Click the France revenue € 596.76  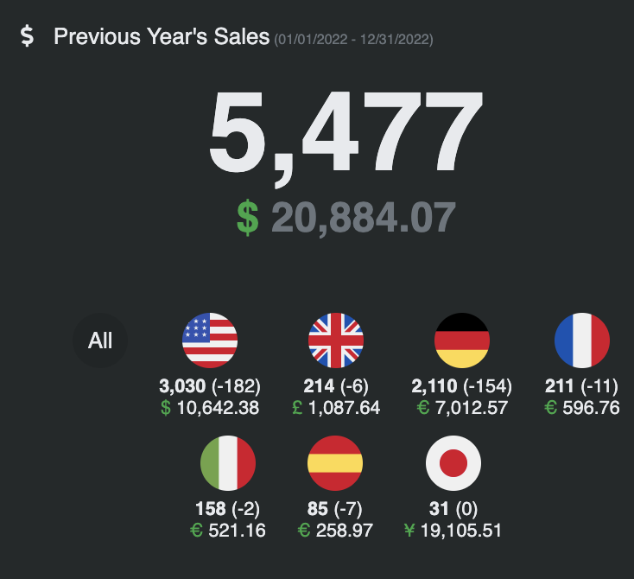pos(582,407)
